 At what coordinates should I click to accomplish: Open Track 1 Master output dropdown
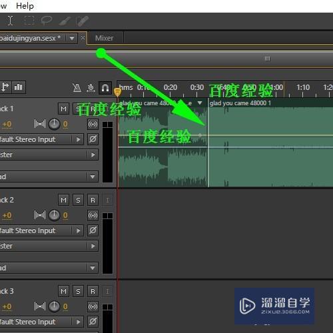pyautogui.click(x=49, y=155)
